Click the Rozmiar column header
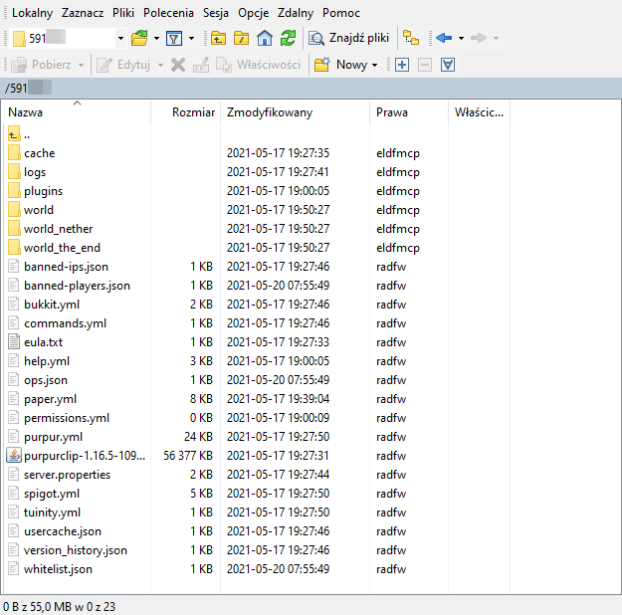The width and height of the screenshot is (622, 615). coord(193,112)
